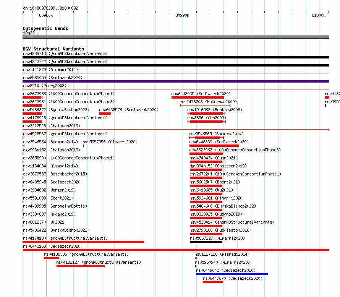
Task: Select the nsv4343722 gnomADStructuralVariants label
Action: click(x=65, y=62)
